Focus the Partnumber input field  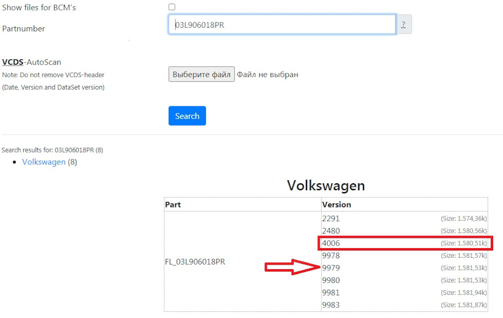point(282,25)
